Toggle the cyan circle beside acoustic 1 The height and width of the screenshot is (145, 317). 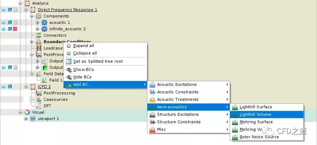pos(4,22)
